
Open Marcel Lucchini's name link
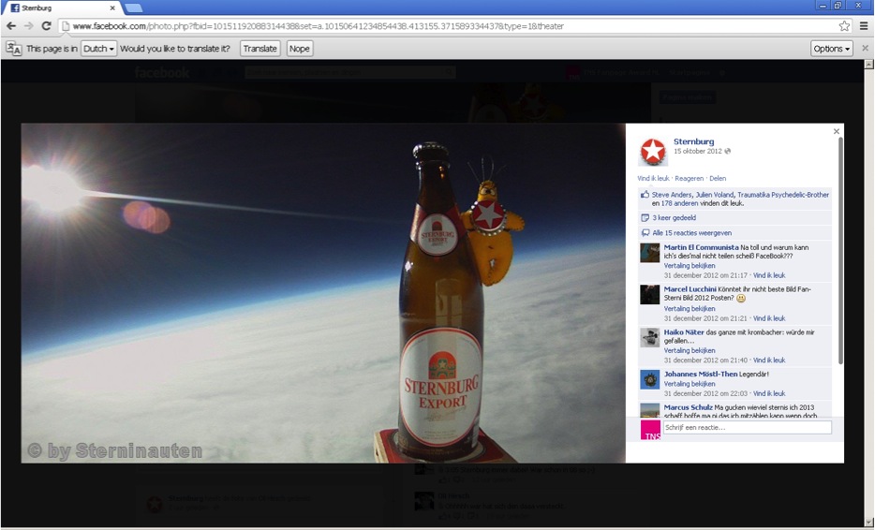pos(690,289)
